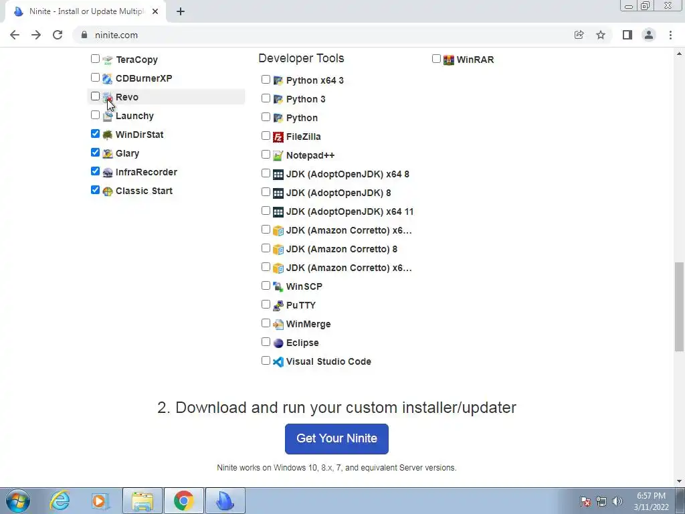Click the Get Your Ninite button

pos(336,439)
